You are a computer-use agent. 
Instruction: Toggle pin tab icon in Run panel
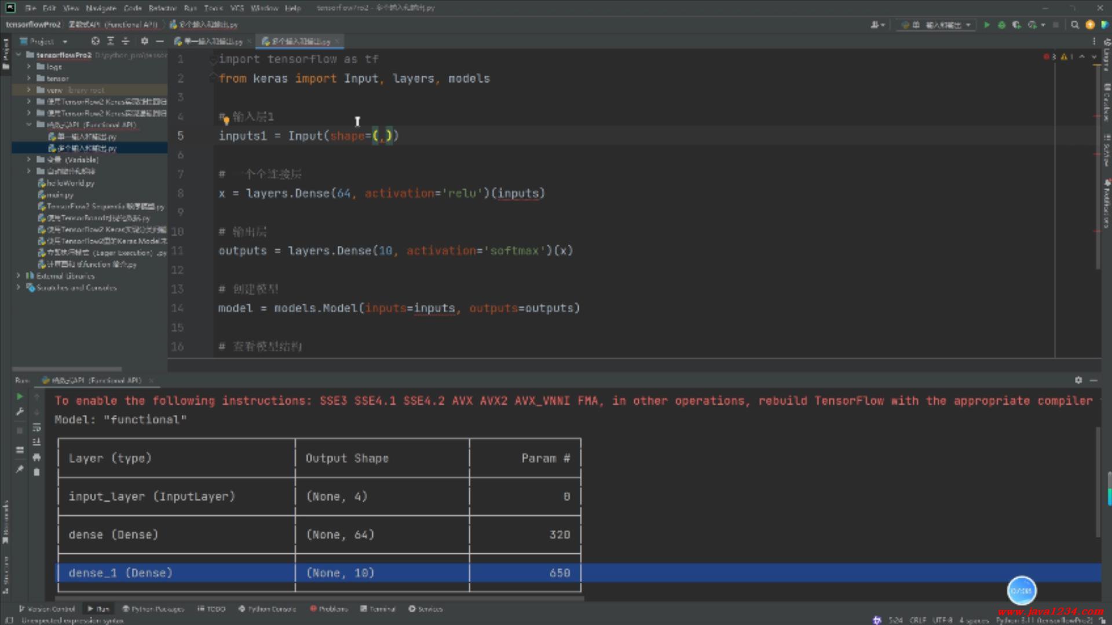tap(19, 469)
